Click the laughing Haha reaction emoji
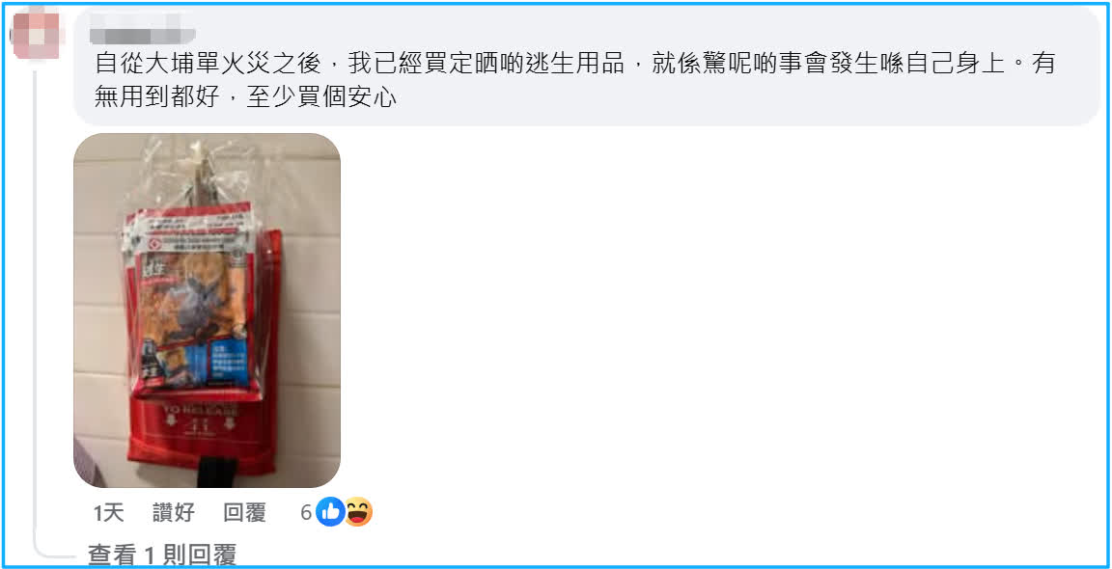 tap(358, 512)
